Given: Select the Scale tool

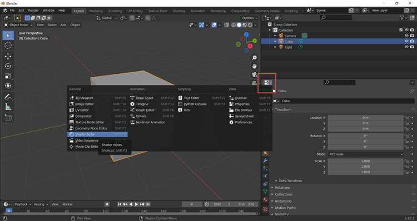Looking at the screenshot, I should [8, 76].
